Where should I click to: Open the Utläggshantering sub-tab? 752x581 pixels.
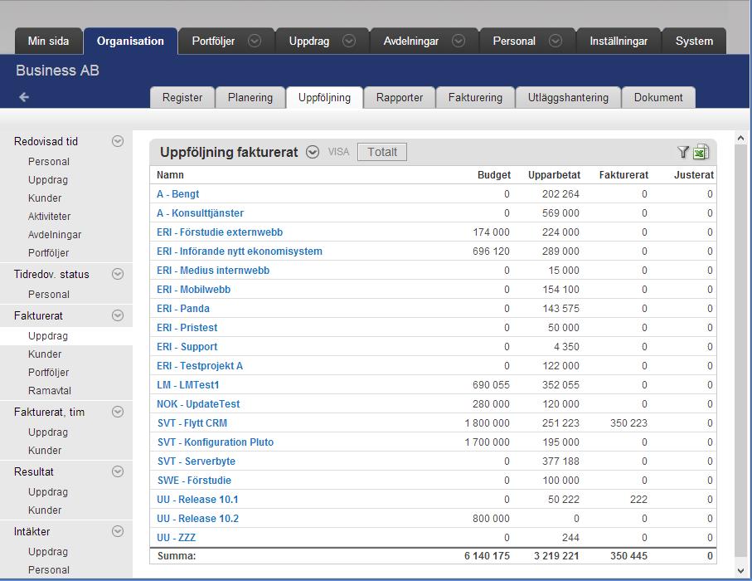point(568,97)
